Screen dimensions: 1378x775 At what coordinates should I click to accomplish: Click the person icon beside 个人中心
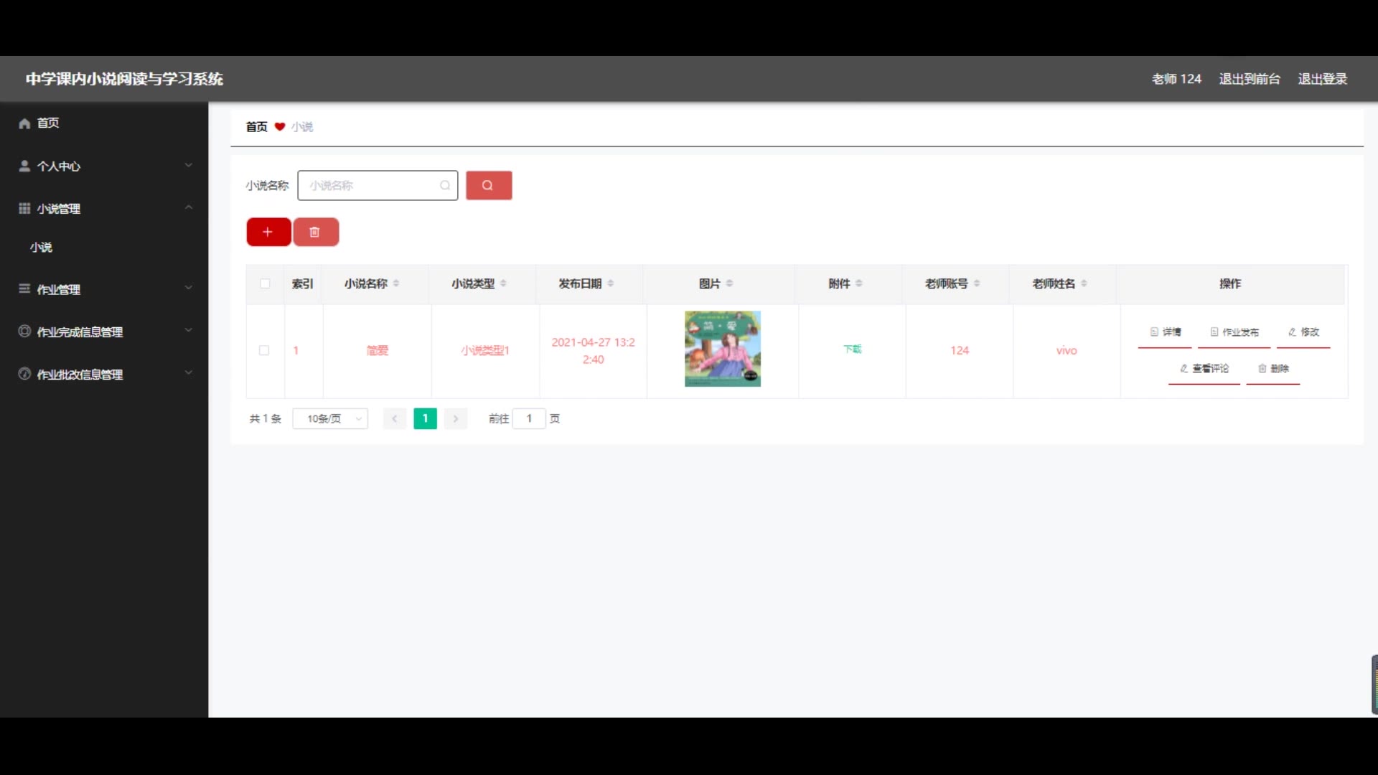[24, 166]
